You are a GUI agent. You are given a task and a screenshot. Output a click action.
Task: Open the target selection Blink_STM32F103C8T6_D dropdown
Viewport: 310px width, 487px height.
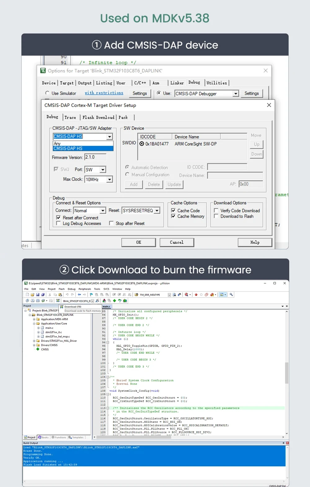[x=92, y=301]
